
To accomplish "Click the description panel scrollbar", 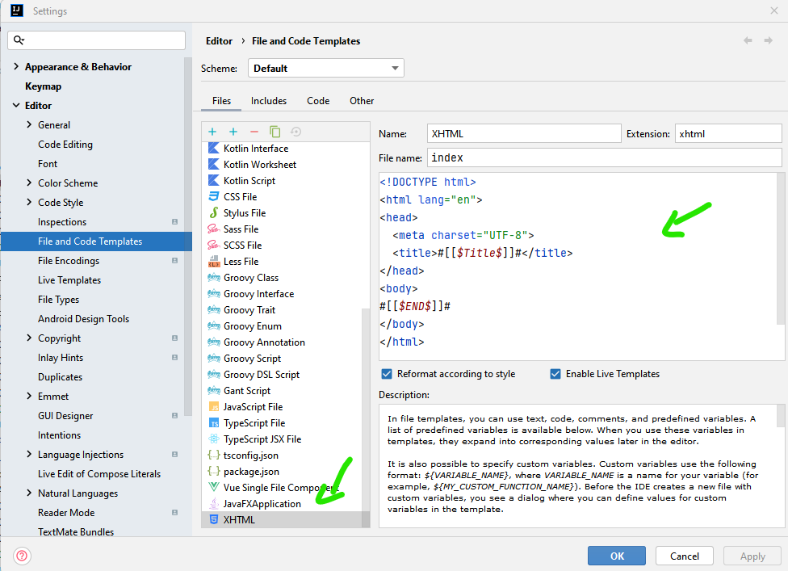I will (781, 416).
